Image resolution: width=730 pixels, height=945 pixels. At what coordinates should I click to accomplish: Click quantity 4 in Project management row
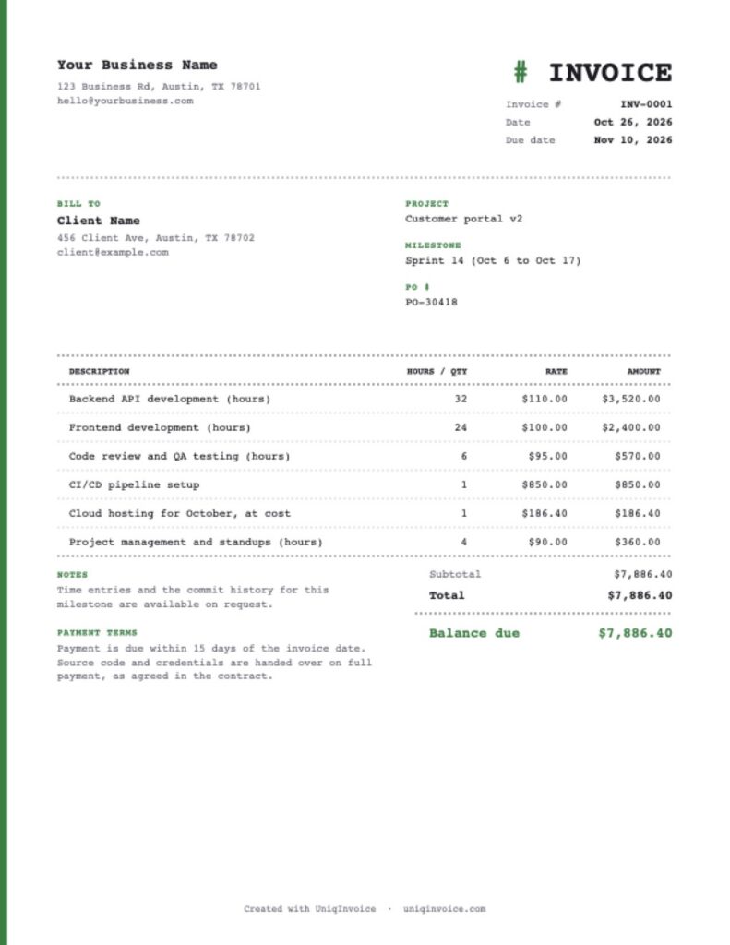click(463, 542)
